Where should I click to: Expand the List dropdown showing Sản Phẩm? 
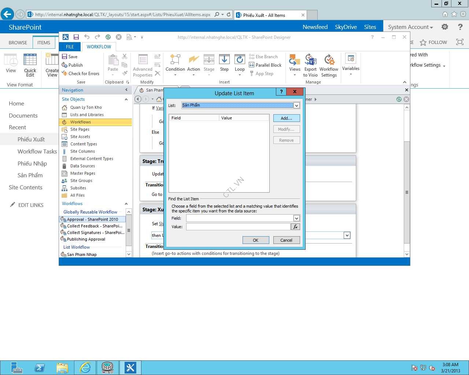pos(296,105)
